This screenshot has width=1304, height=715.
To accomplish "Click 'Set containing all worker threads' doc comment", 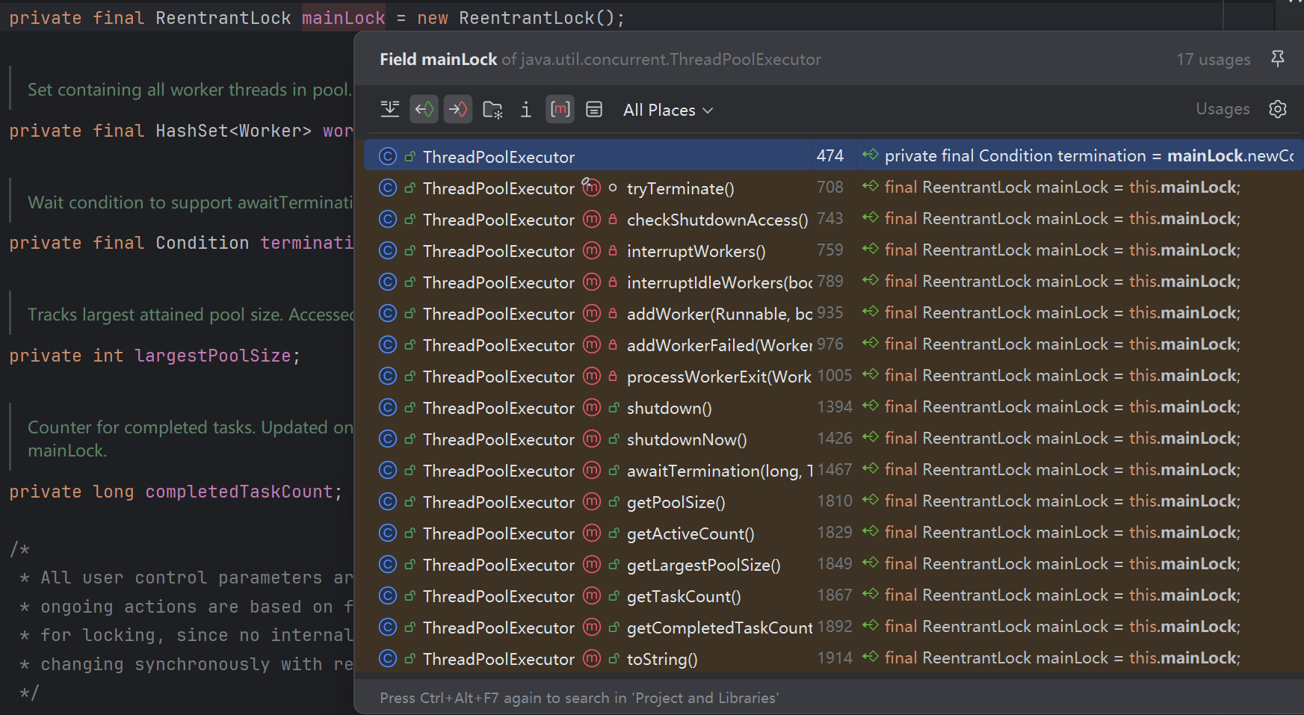I will 190,90.
